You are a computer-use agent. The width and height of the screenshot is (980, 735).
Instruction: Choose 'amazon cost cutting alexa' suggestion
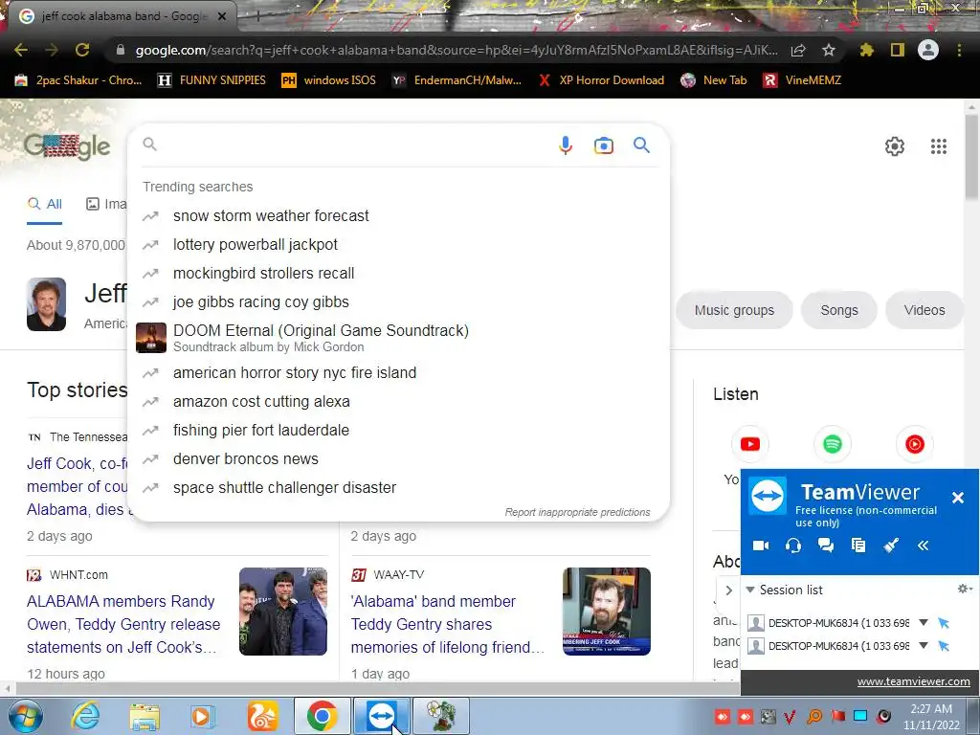(x=398, y=401)
